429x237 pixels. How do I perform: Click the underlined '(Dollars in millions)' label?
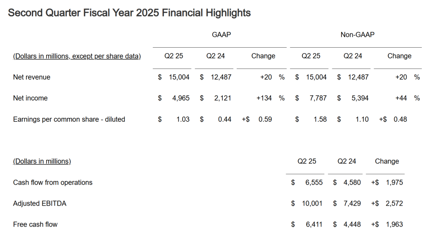[42, 161]
